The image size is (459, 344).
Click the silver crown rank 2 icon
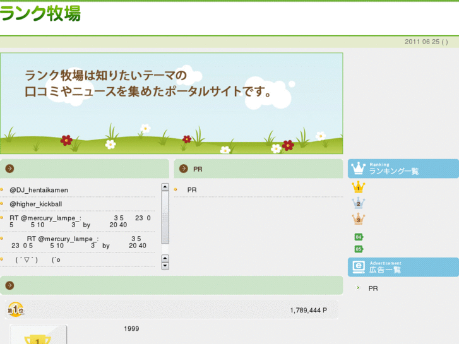coord(359,203)
